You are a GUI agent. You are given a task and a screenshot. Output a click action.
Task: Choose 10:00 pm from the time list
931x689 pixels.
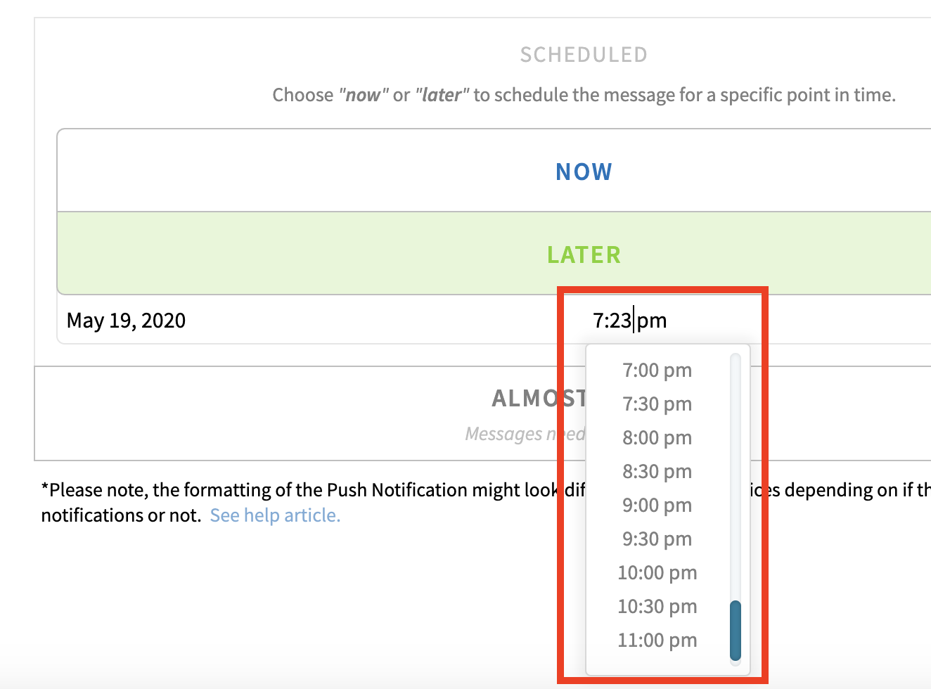[x=656, y=572]
